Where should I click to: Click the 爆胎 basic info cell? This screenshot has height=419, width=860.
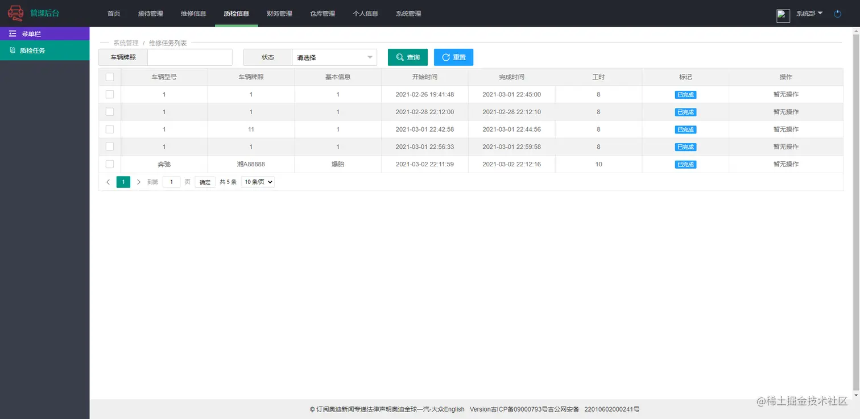(x=338, y=164)
